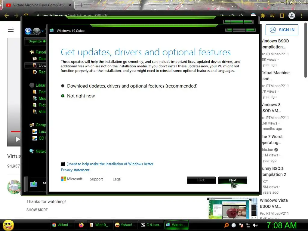308x231 pixels.
Task: Bookmark this page with star icon
Action: click(241, 15)
